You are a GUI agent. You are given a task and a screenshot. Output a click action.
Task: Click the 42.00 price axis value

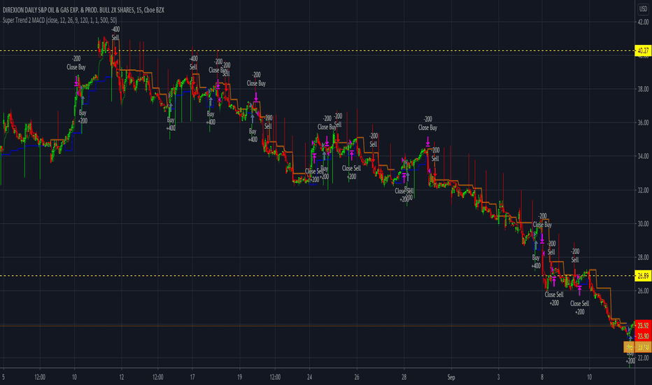[643, 22]
